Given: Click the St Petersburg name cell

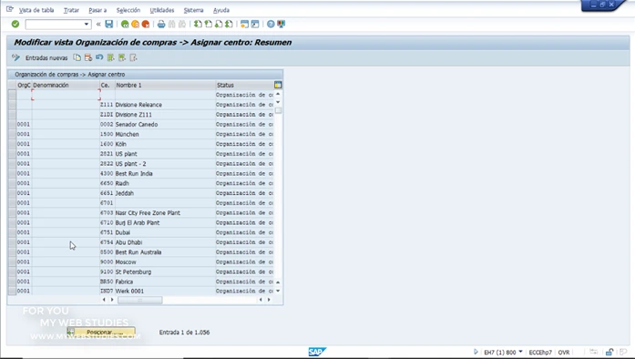Looking at the screenshot, I should (x=165, y=272).
